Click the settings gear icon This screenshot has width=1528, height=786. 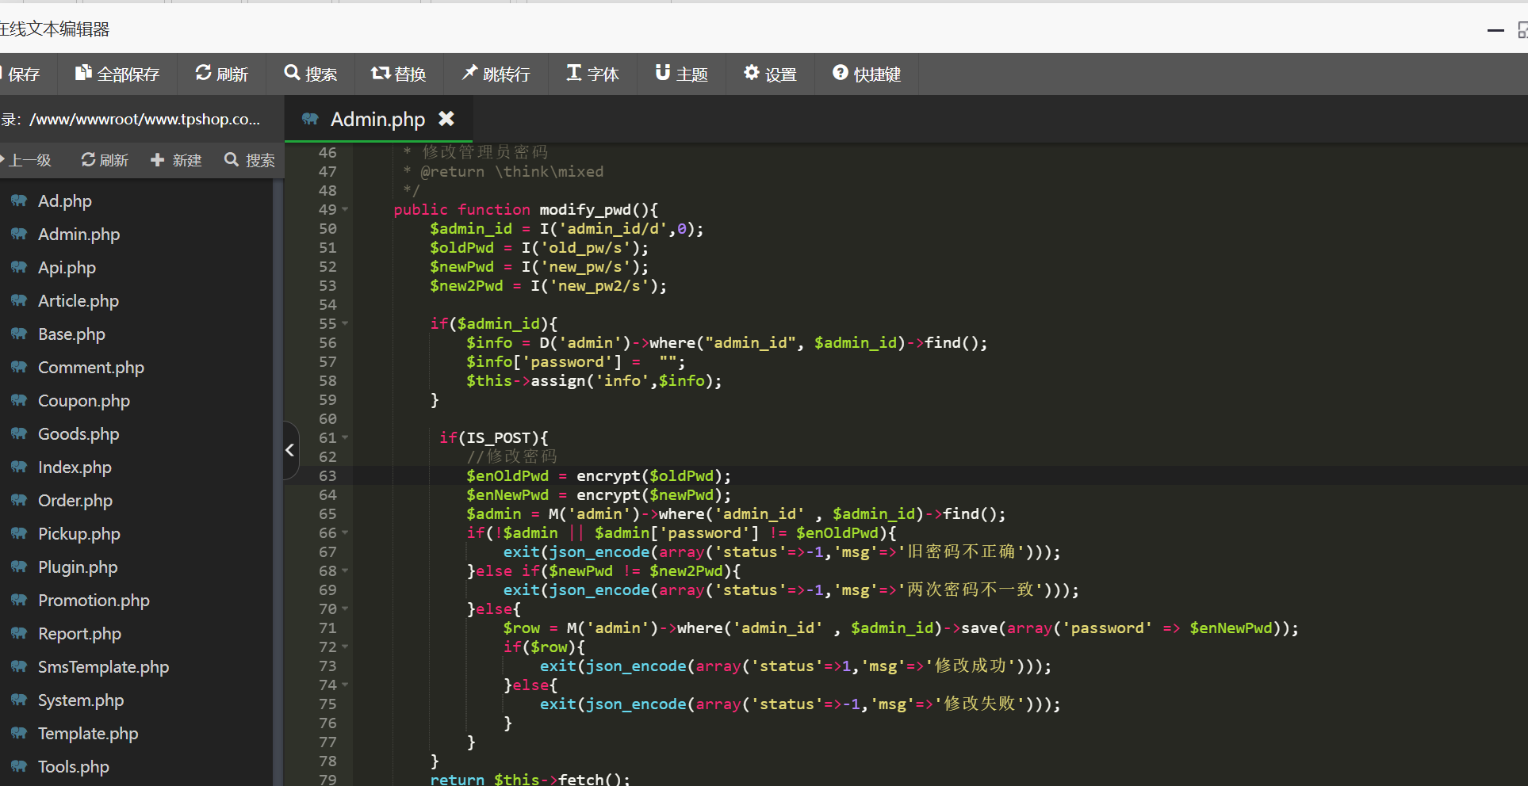[752, 73]
